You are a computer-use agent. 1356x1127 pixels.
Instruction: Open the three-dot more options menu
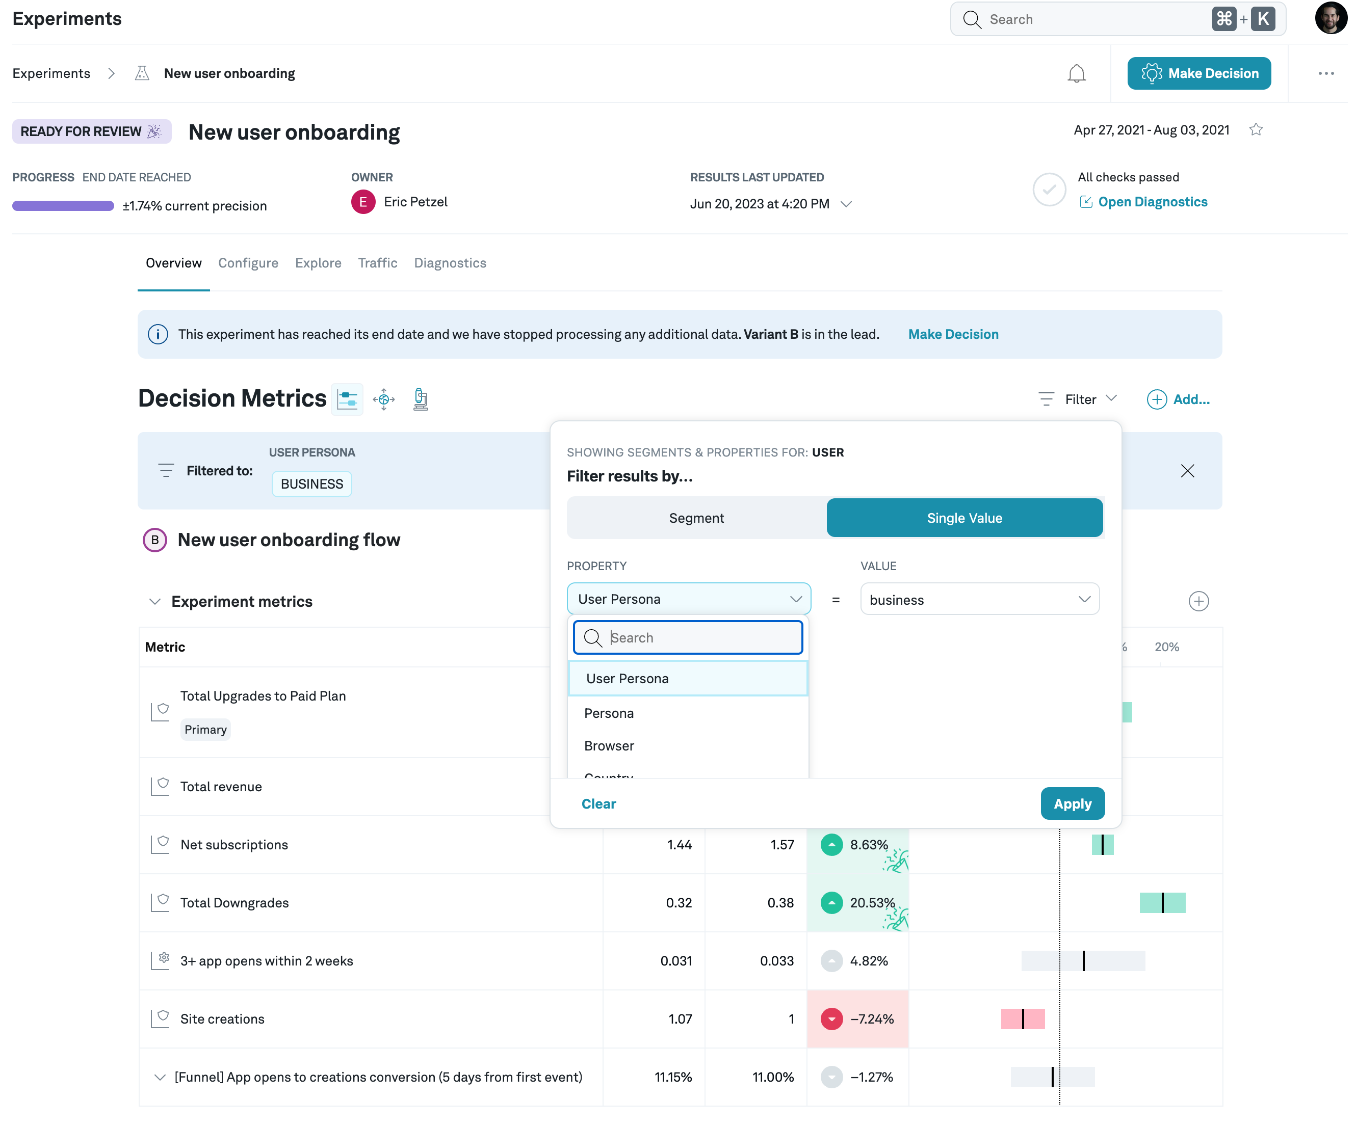[1325, 73]
